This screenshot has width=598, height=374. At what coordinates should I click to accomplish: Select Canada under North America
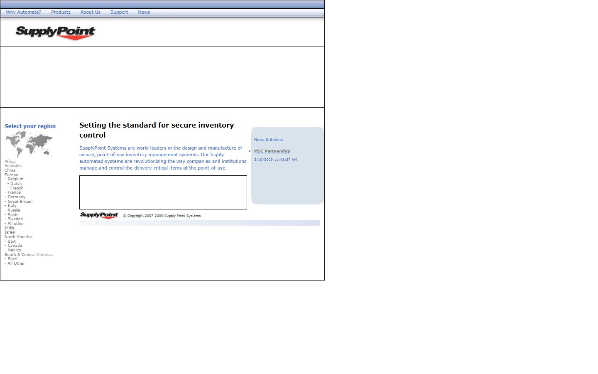click(15, 246)
